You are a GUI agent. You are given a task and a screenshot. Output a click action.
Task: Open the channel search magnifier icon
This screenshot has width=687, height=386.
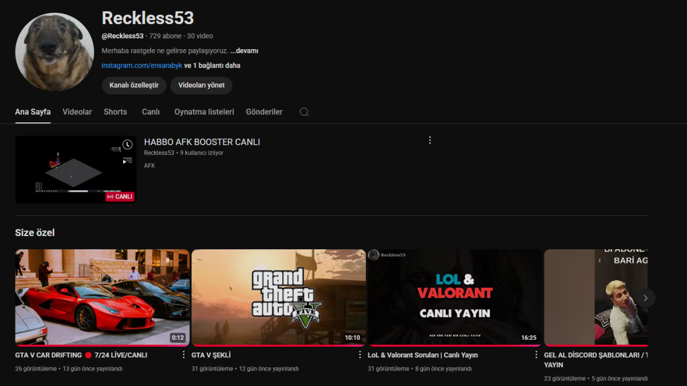304,112
